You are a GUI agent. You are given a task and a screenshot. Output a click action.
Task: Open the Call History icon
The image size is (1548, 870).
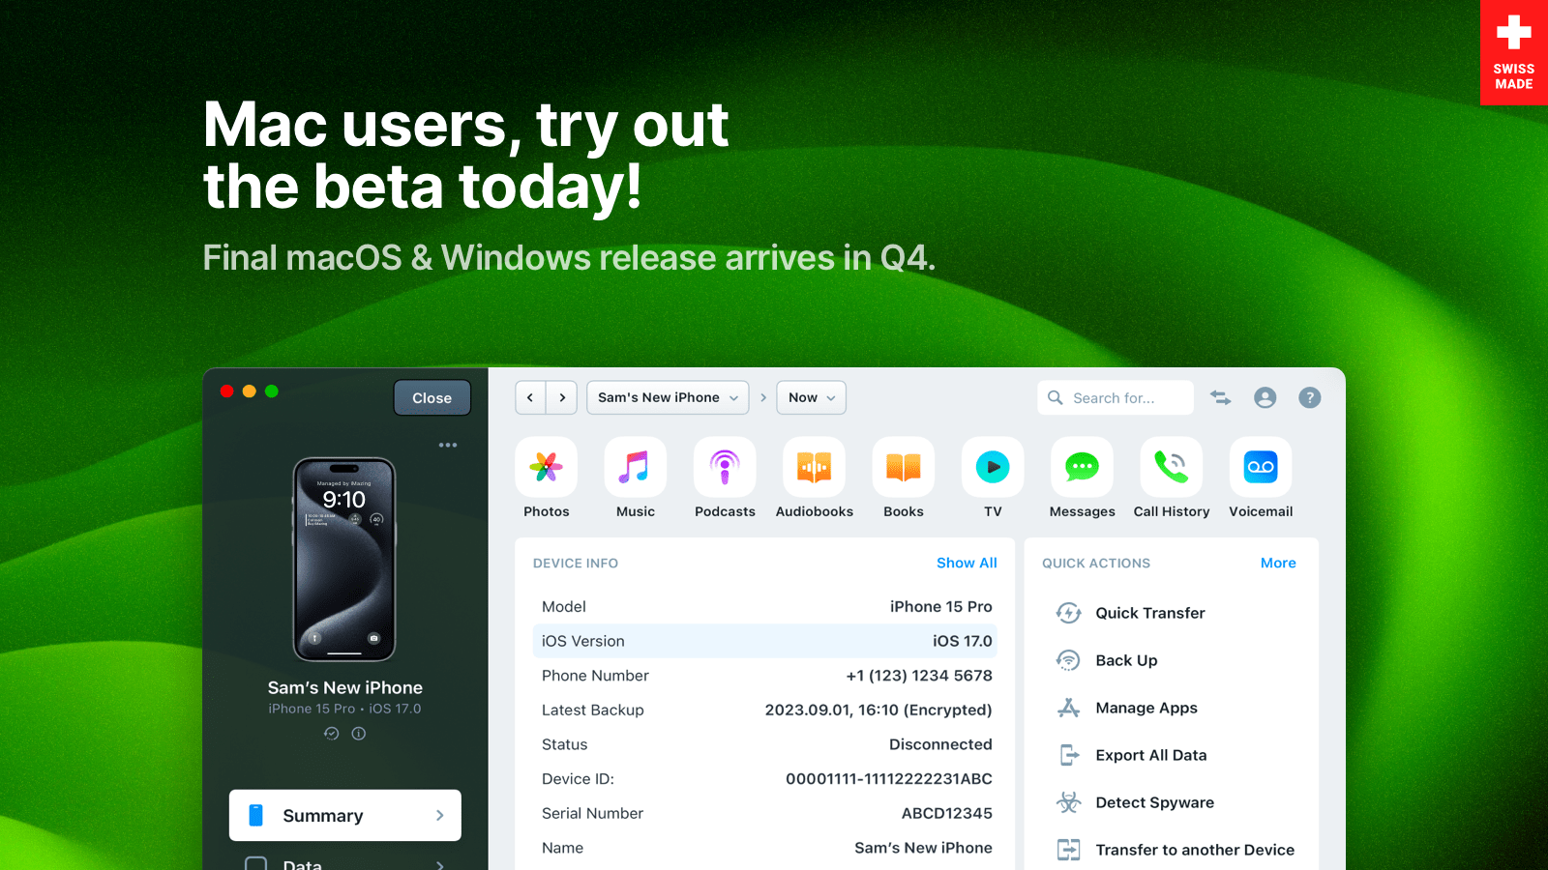tap(1171, 468)
